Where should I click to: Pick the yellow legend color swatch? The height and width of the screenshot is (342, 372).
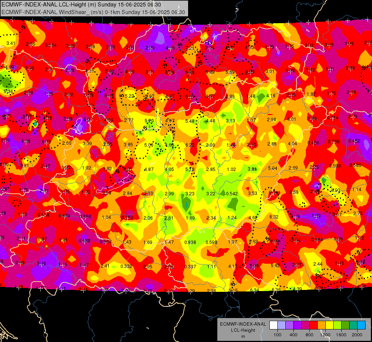click(x=329, y=325)
